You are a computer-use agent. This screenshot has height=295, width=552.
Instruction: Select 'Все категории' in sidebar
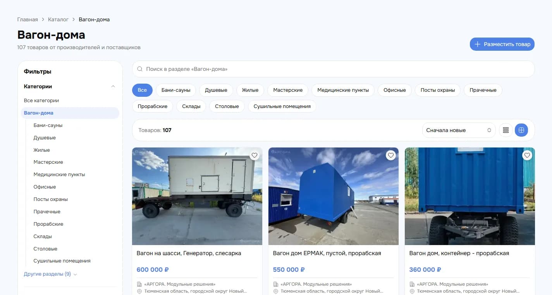click(41, 101)
